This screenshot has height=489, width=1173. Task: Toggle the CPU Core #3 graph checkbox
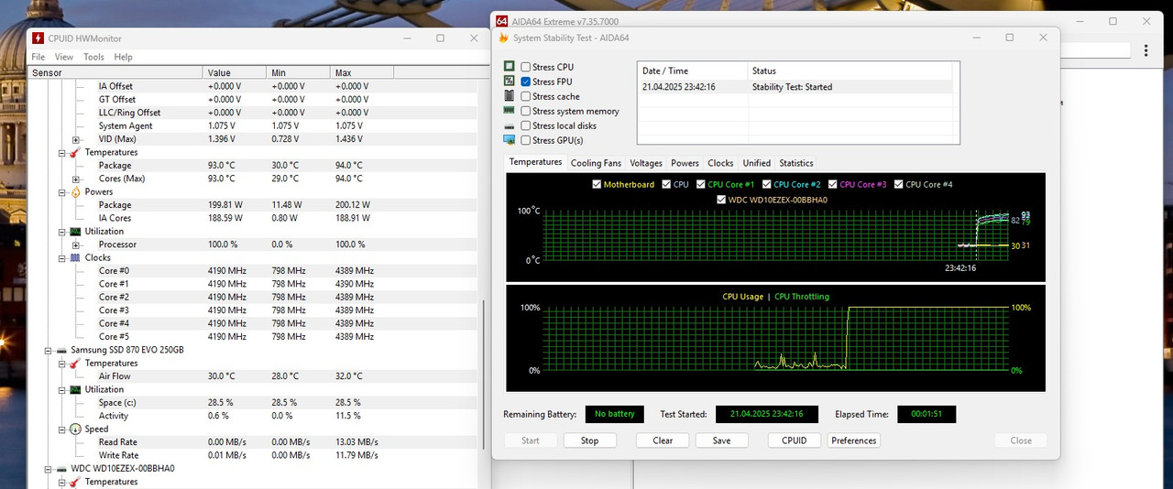click(833, 184)
